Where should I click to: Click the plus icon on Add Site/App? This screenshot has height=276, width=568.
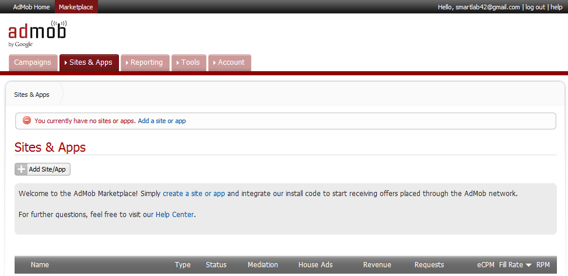tap(22, 169)
